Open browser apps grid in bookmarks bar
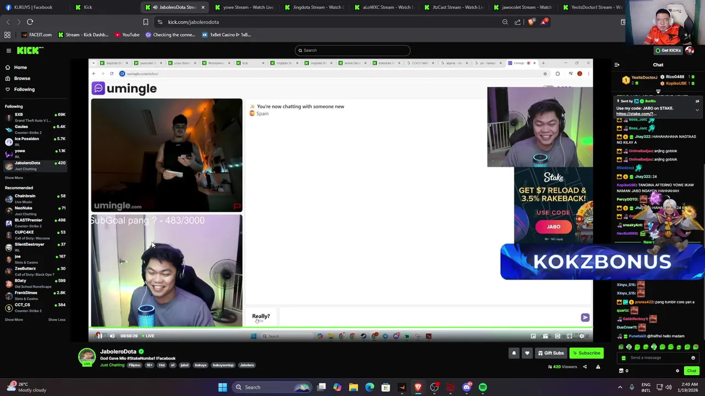 pos(7,35)
